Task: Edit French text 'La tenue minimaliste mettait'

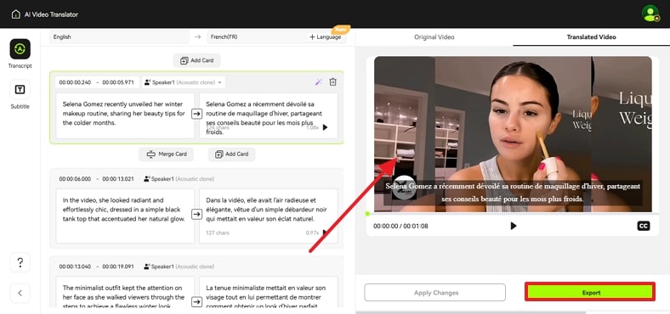Action: click(x=269, y=292)
